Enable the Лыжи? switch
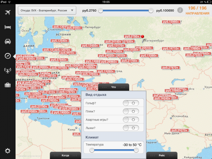Screen dimensions: 212x159 [131, 128]
